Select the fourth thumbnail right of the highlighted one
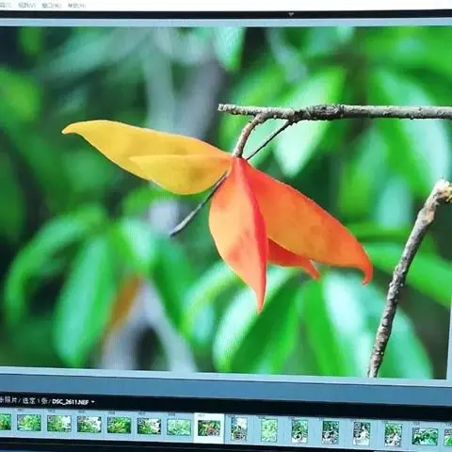Viewport: 452px width, 452px height. (x=331, y=432)
